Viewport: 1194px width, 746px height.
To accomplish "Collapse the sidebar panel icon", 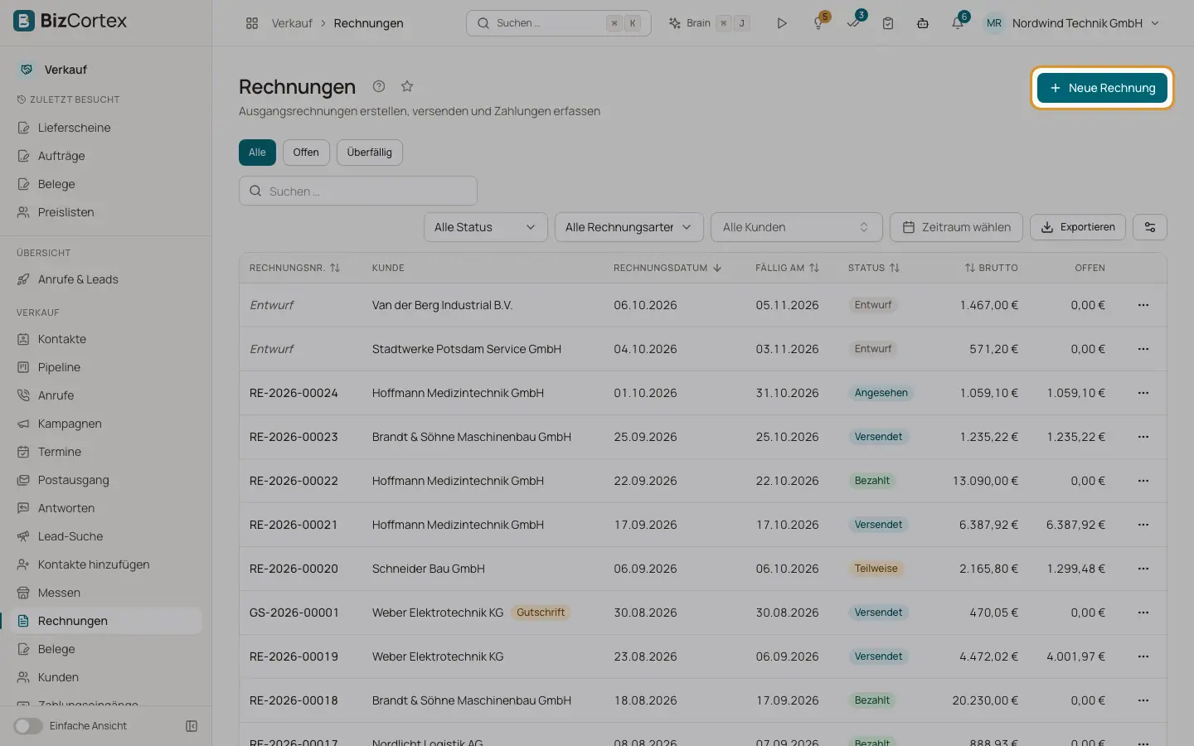I will point(192,726).
